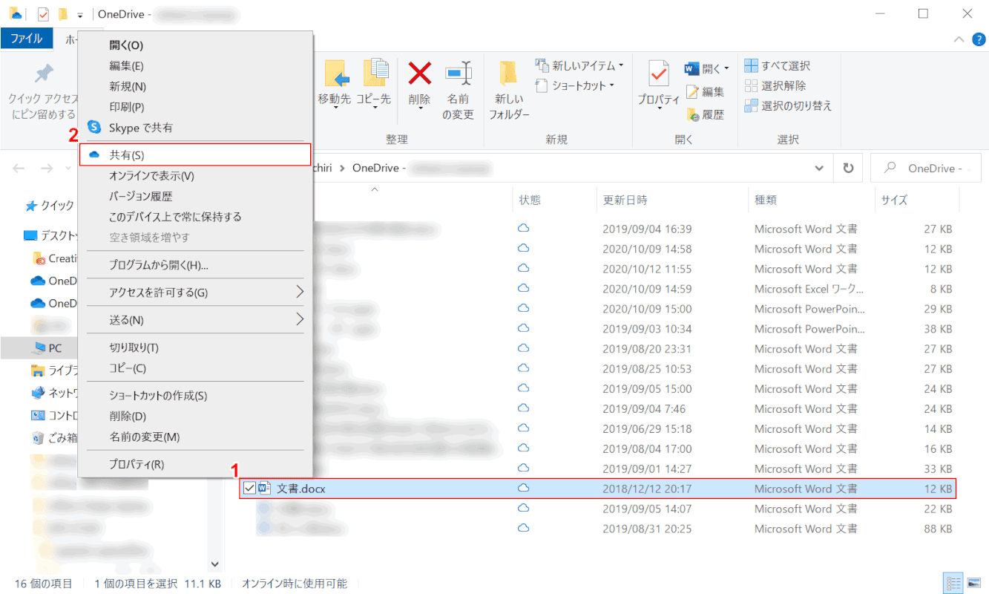
Task: Click the red Delete (削除) icon
Action: point(420,73)
